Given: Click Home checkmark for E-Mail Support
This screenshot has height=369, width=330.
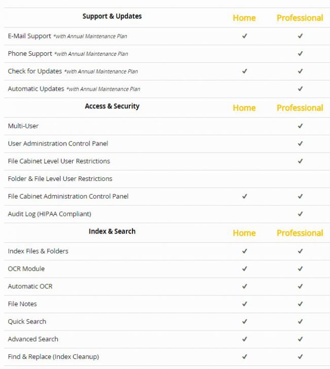Looking at the screenshot, I should coord(244,36).
